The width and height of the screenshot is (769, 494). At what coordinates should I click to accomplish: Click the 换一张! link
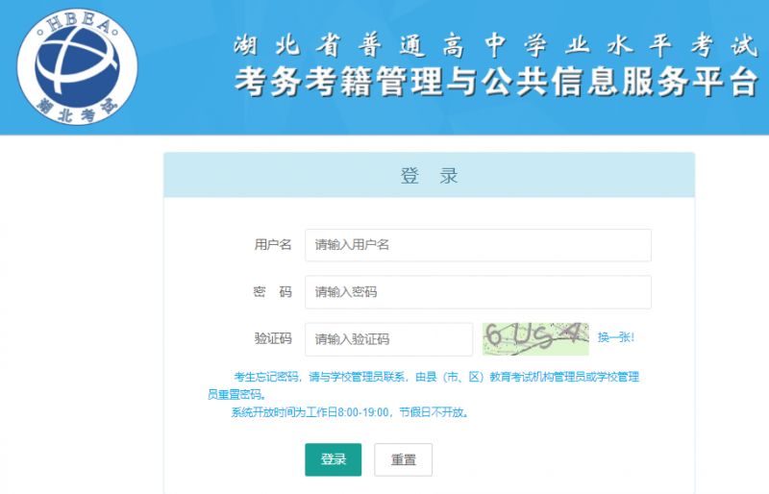click(616, 337)
